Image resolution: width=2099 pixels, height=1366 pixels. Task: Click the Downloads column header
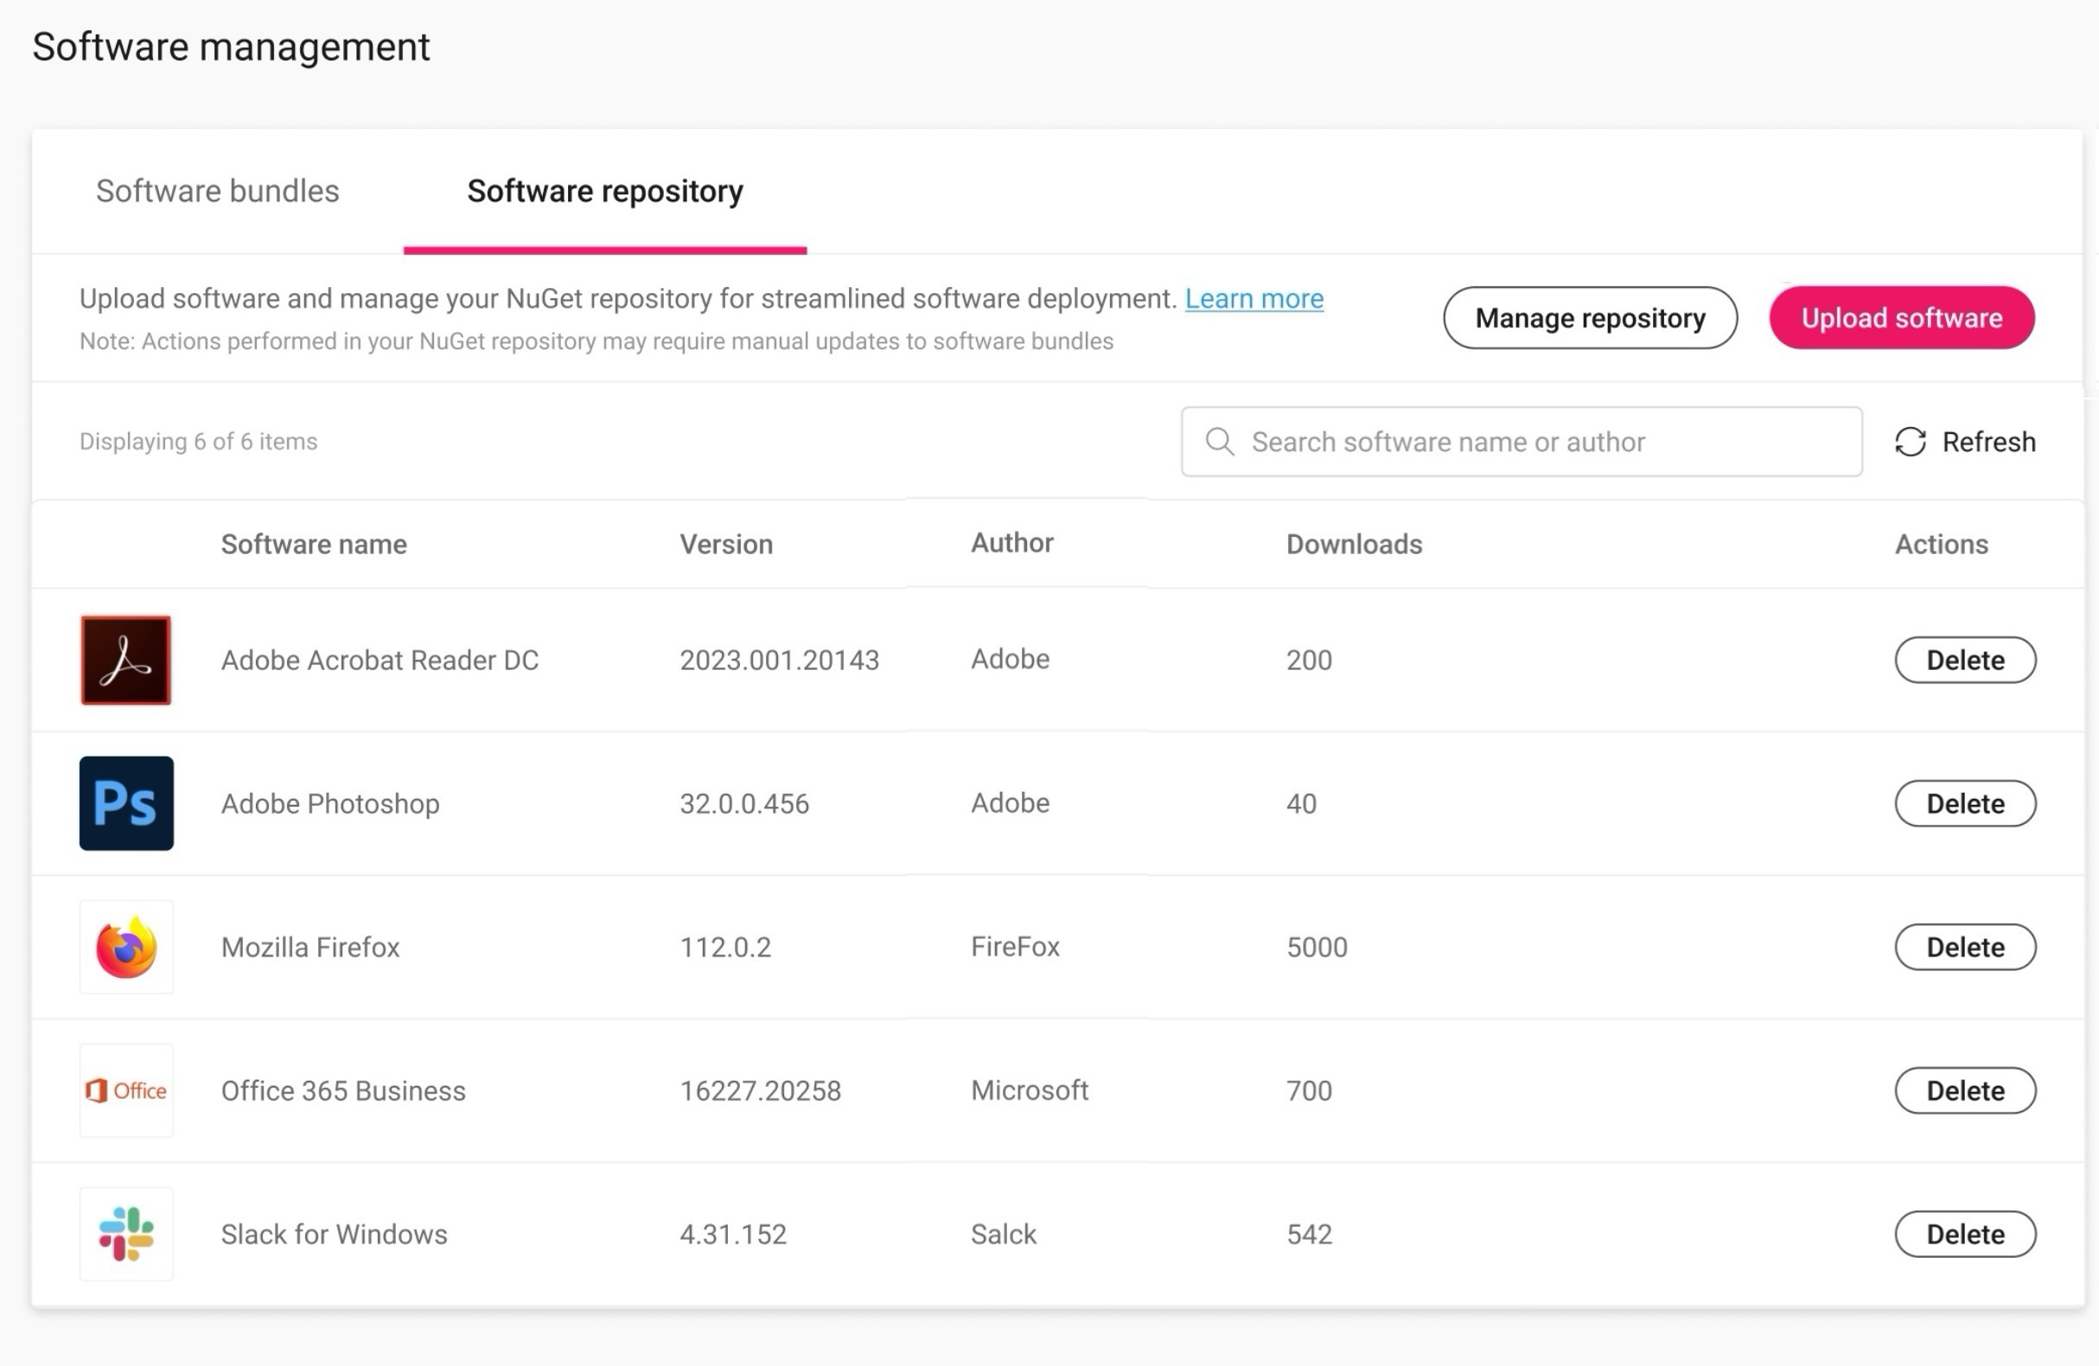[1354, 544]
